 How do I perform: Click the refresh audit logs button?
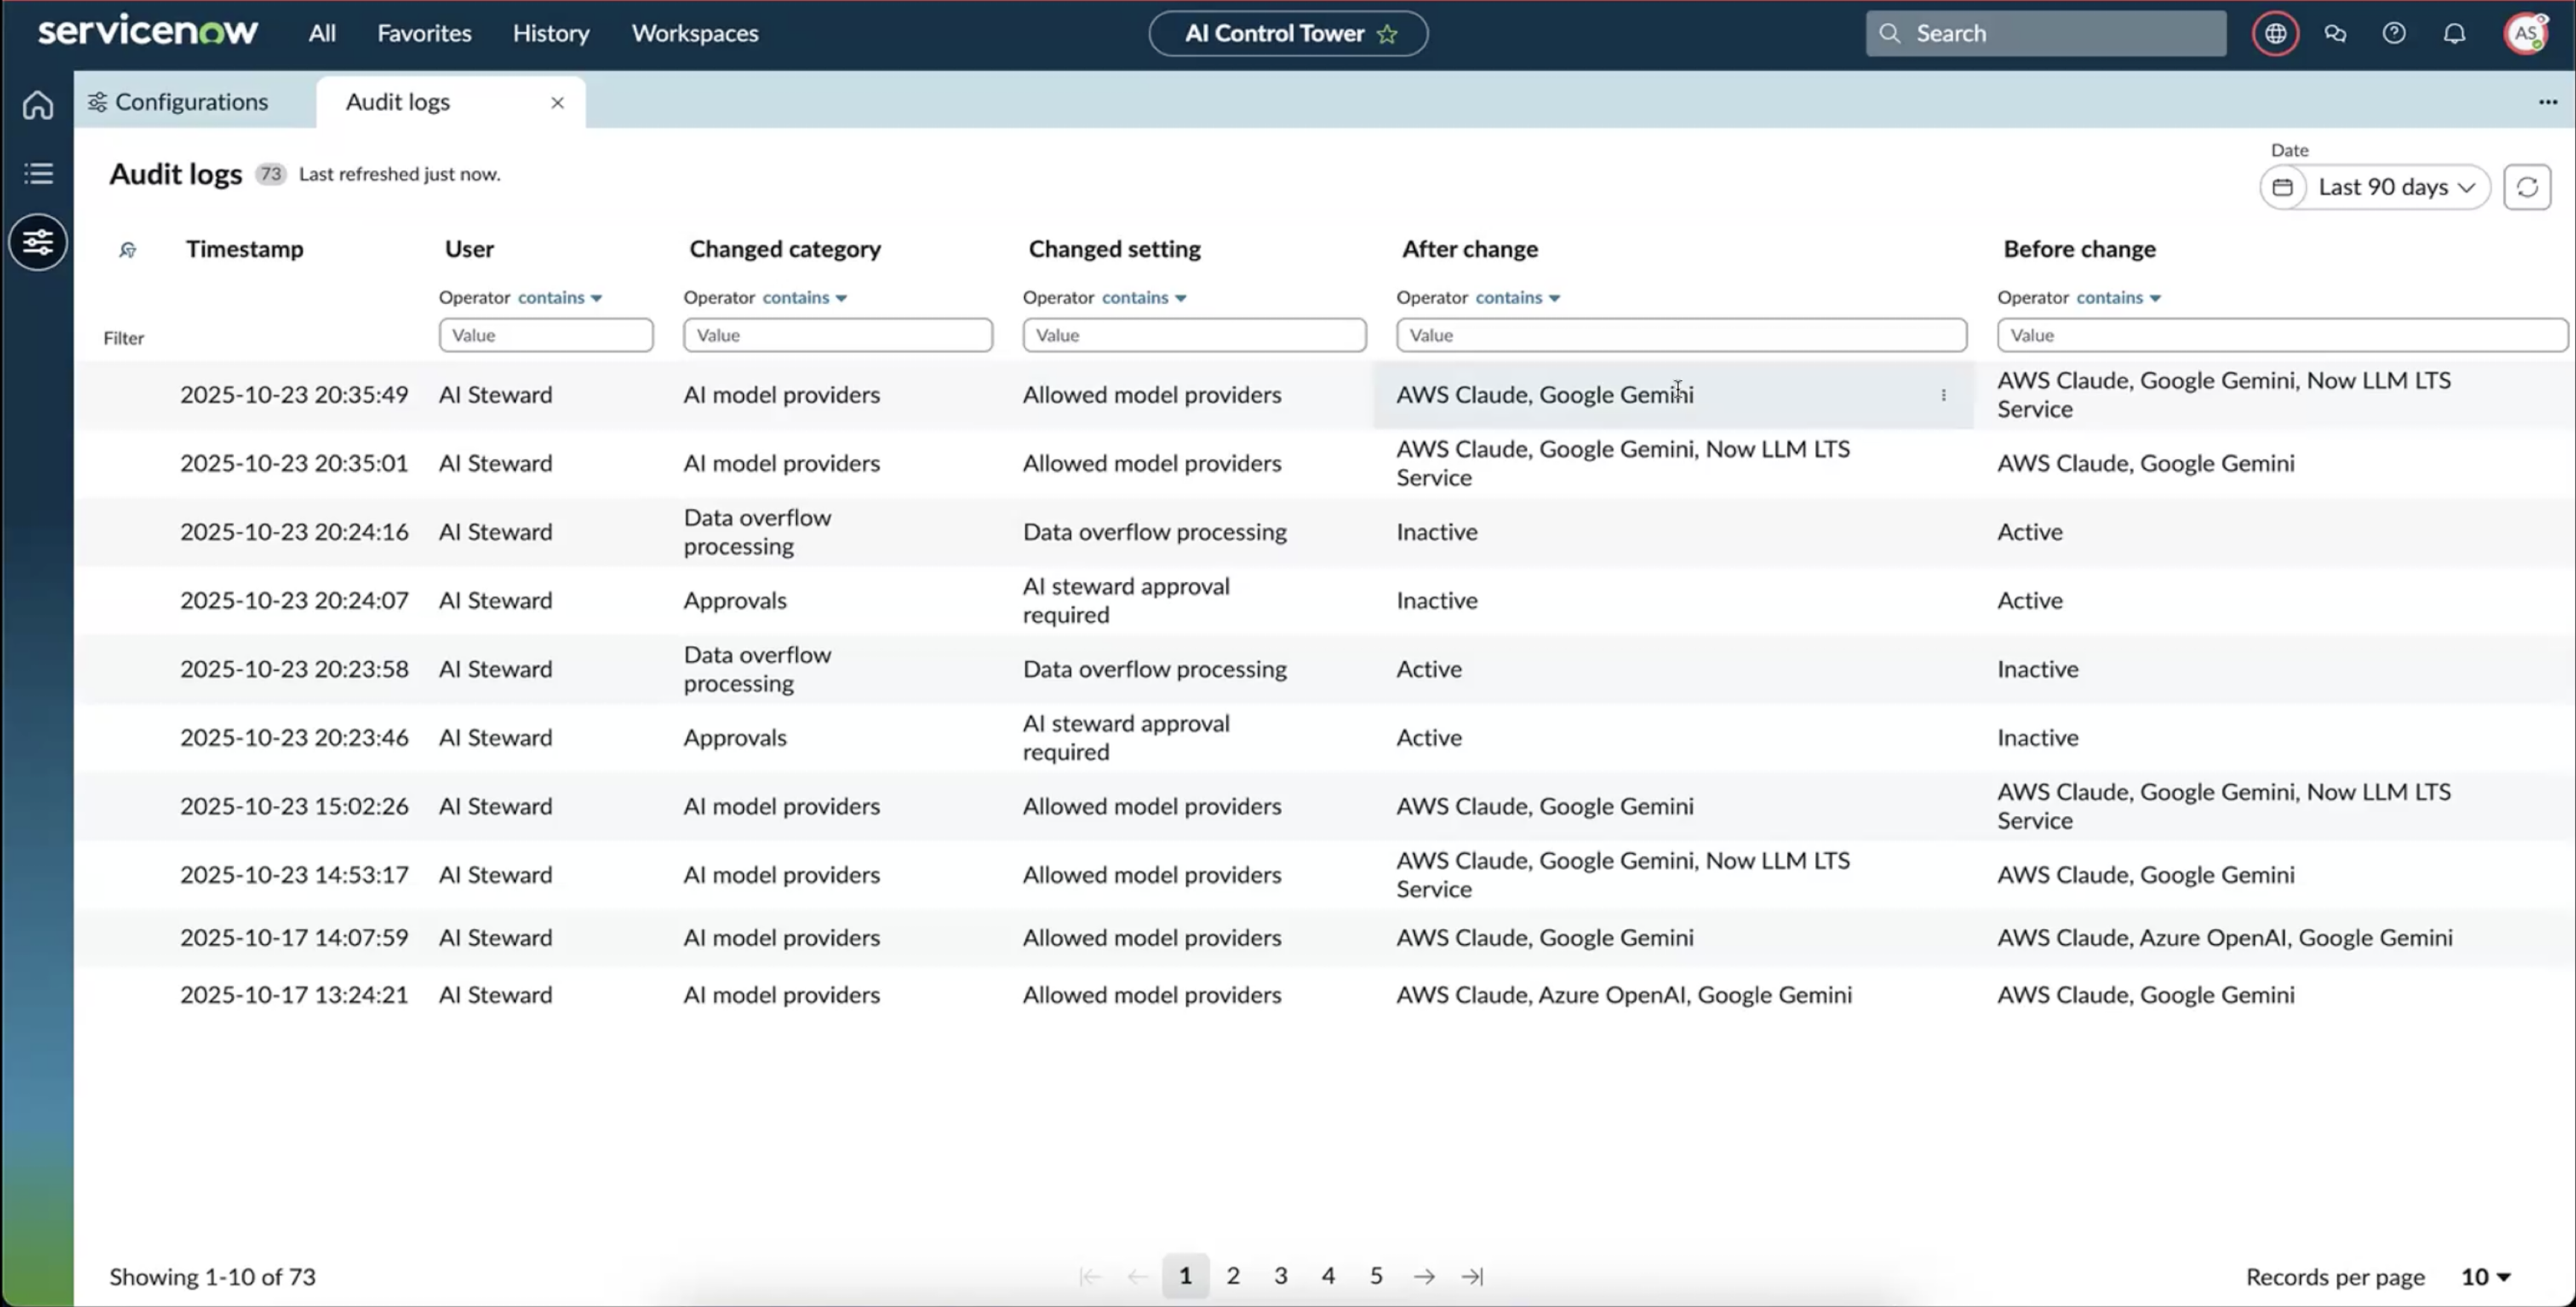click(x=2527, y=187)
